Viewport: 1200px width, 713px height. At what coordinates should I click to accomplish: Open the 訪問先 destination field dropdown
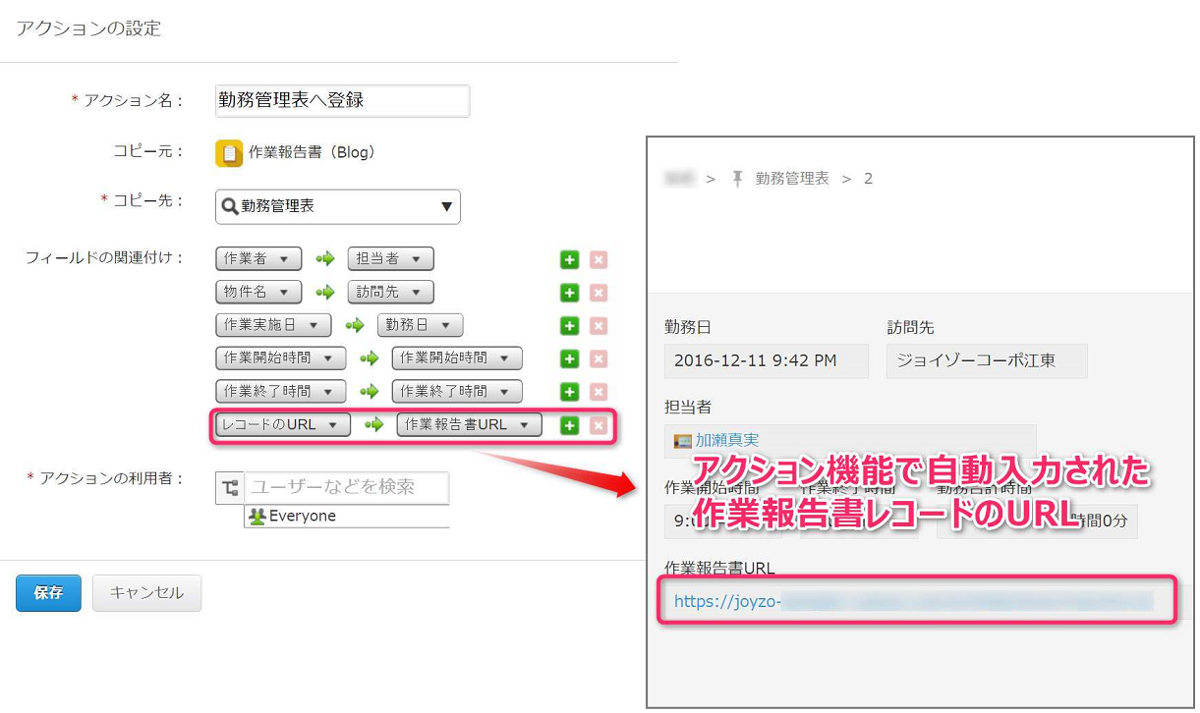click(x=390, y=293)
